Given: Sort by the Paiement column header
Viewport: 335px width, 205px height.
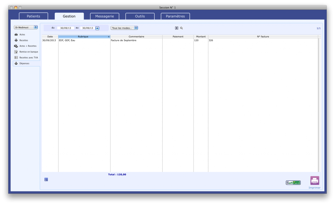Looking at the screenshot, I should pyautogui.click(x=178, y=37).
